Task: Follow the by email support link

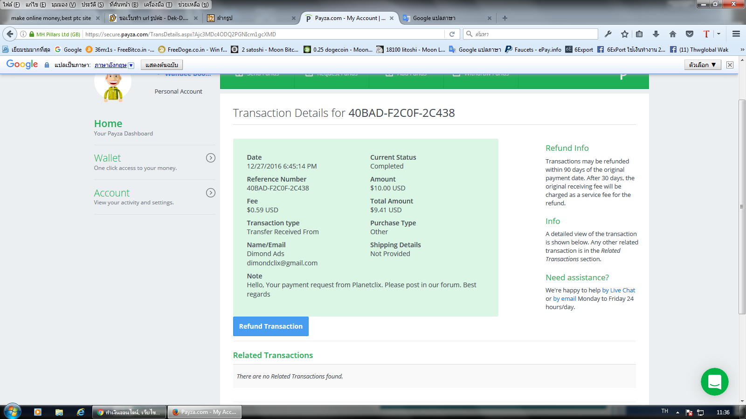Action: tap(565, 298)
